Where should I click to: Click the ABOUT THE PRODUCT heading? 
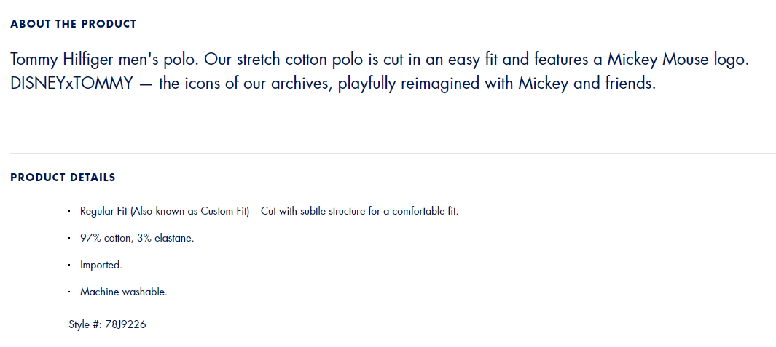tap(73, 24)
